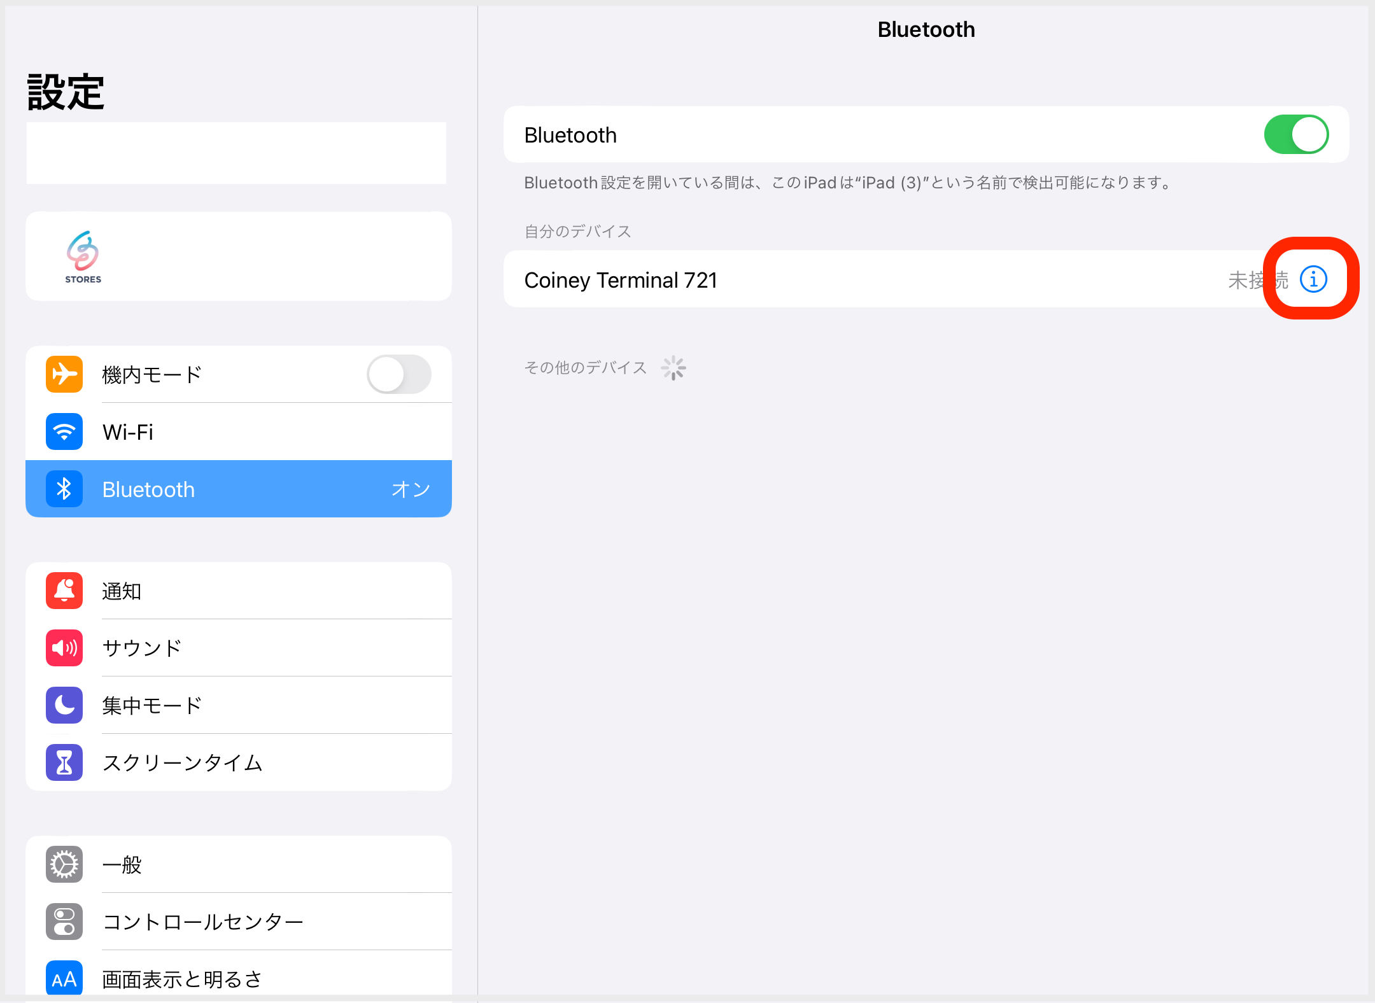The width and height of the screenshot is (1375, 1003).
Task: Turn off the Bluetooth switch
Action: [1296, 134]
